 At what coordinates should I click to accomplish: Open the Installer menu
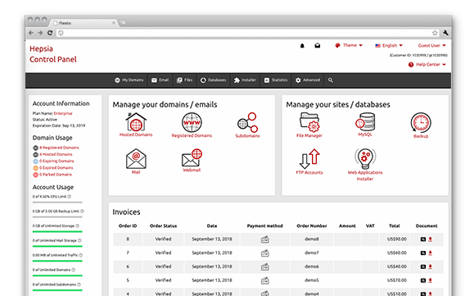[x=245, y=80]
